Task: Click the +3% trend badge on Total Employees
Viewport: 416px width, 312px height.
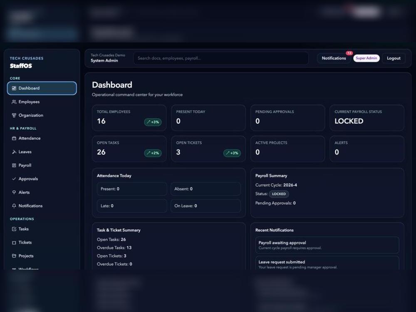Action: pos(153,122)
